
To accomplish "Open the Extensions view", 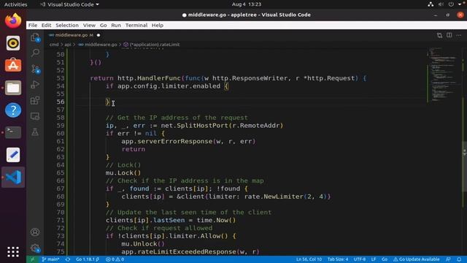I will pyautogui.click(x=35, y=101).
